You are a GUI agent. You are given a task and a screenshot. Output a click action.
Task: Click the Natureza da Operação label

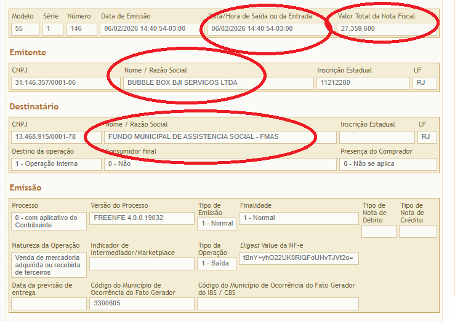click(46, 246)
